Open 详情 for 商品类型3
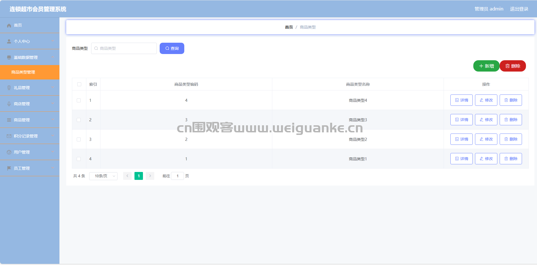 (461, 120)
